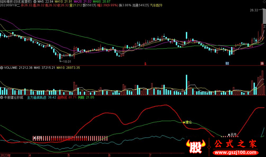Viewport: 266px width, 157px height.
Task: Expand the VOLUME indicator dropdown arrow
Action: pos(2,68)
